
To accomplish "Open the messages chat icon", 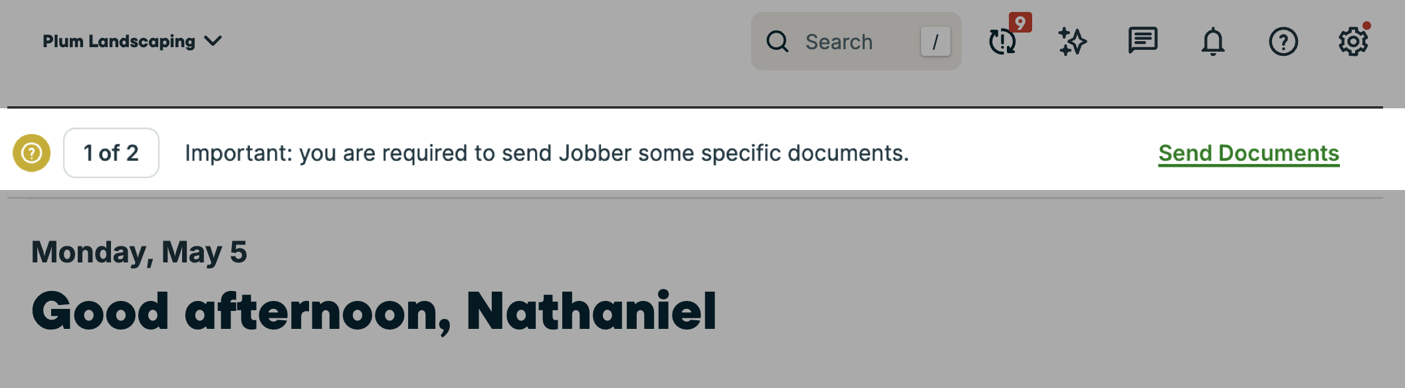I will 1143,41.
